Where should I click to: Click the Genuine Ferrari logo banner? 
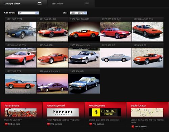tap(105, 112)
